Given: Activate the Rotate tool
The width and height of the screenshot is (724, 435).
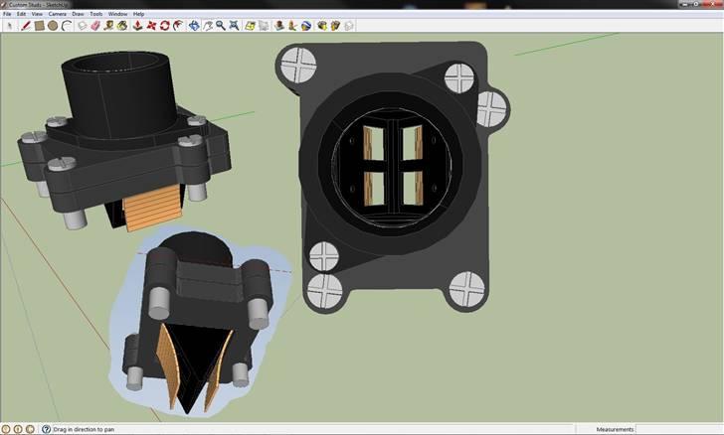Looking at the screenshot, I should click(x=164, y=25).
